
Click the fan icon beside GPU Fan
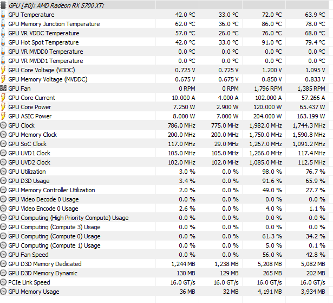[x=3, y=88]
